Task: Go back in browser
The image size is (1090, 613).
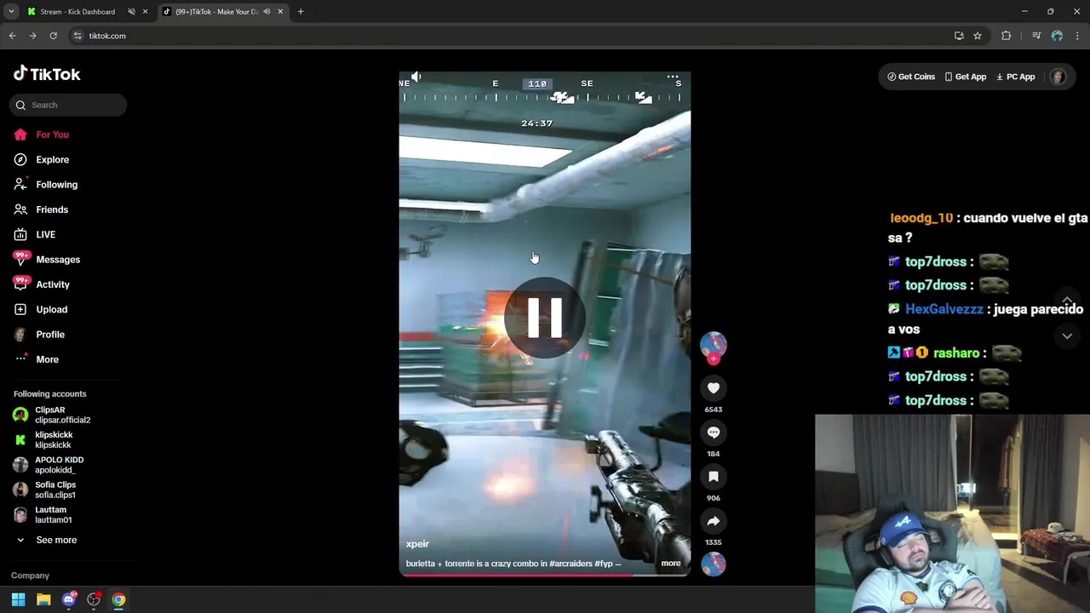Action: click(12, 36)
